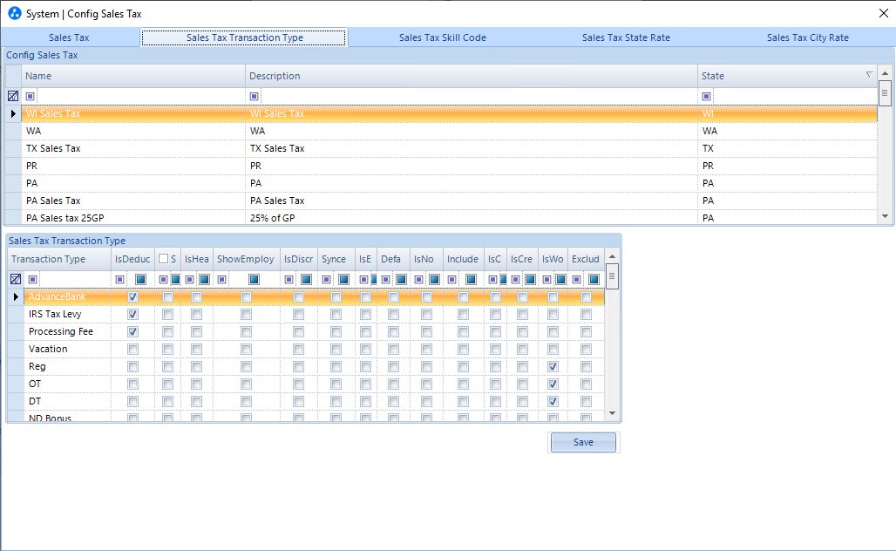Uncheck IsWo for the Reg row
The height and width of the screenshot is (551, 896).
[553, 366]
